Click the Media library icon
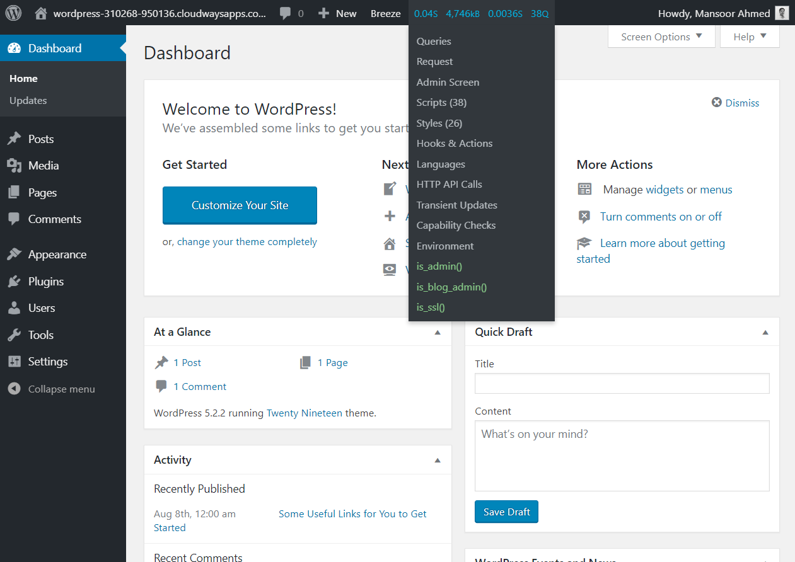This screenshot has height=562, width=795. point(14,166)
